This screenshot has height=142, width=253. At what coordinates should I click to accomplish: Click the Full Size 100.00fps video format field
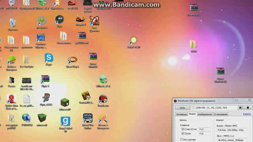(x=232, y=130)
